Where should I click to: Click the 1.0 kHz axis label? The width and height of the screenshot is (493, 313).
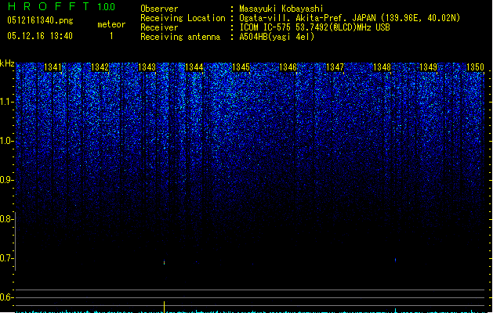click(x=6, y=141)
